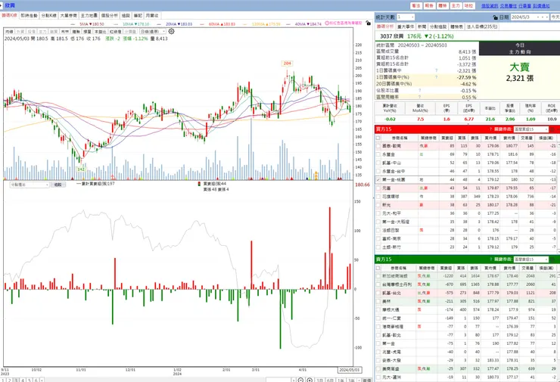This screenshot has width=560, height=382.
Task: Click the 美林 row in seller table
Action: click(467, 301)
